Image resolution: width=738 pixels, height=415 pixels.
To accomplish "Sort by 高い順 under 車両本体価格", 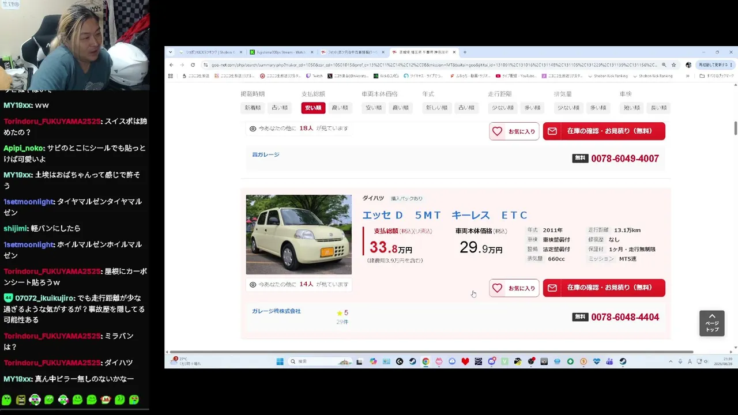I will (x=400, y=108).
